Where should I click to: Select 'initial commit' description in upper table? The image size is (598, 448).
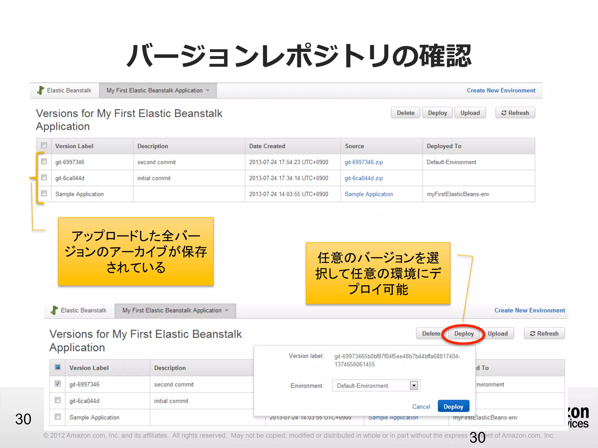pyautogui.click(x=154, y=178)
